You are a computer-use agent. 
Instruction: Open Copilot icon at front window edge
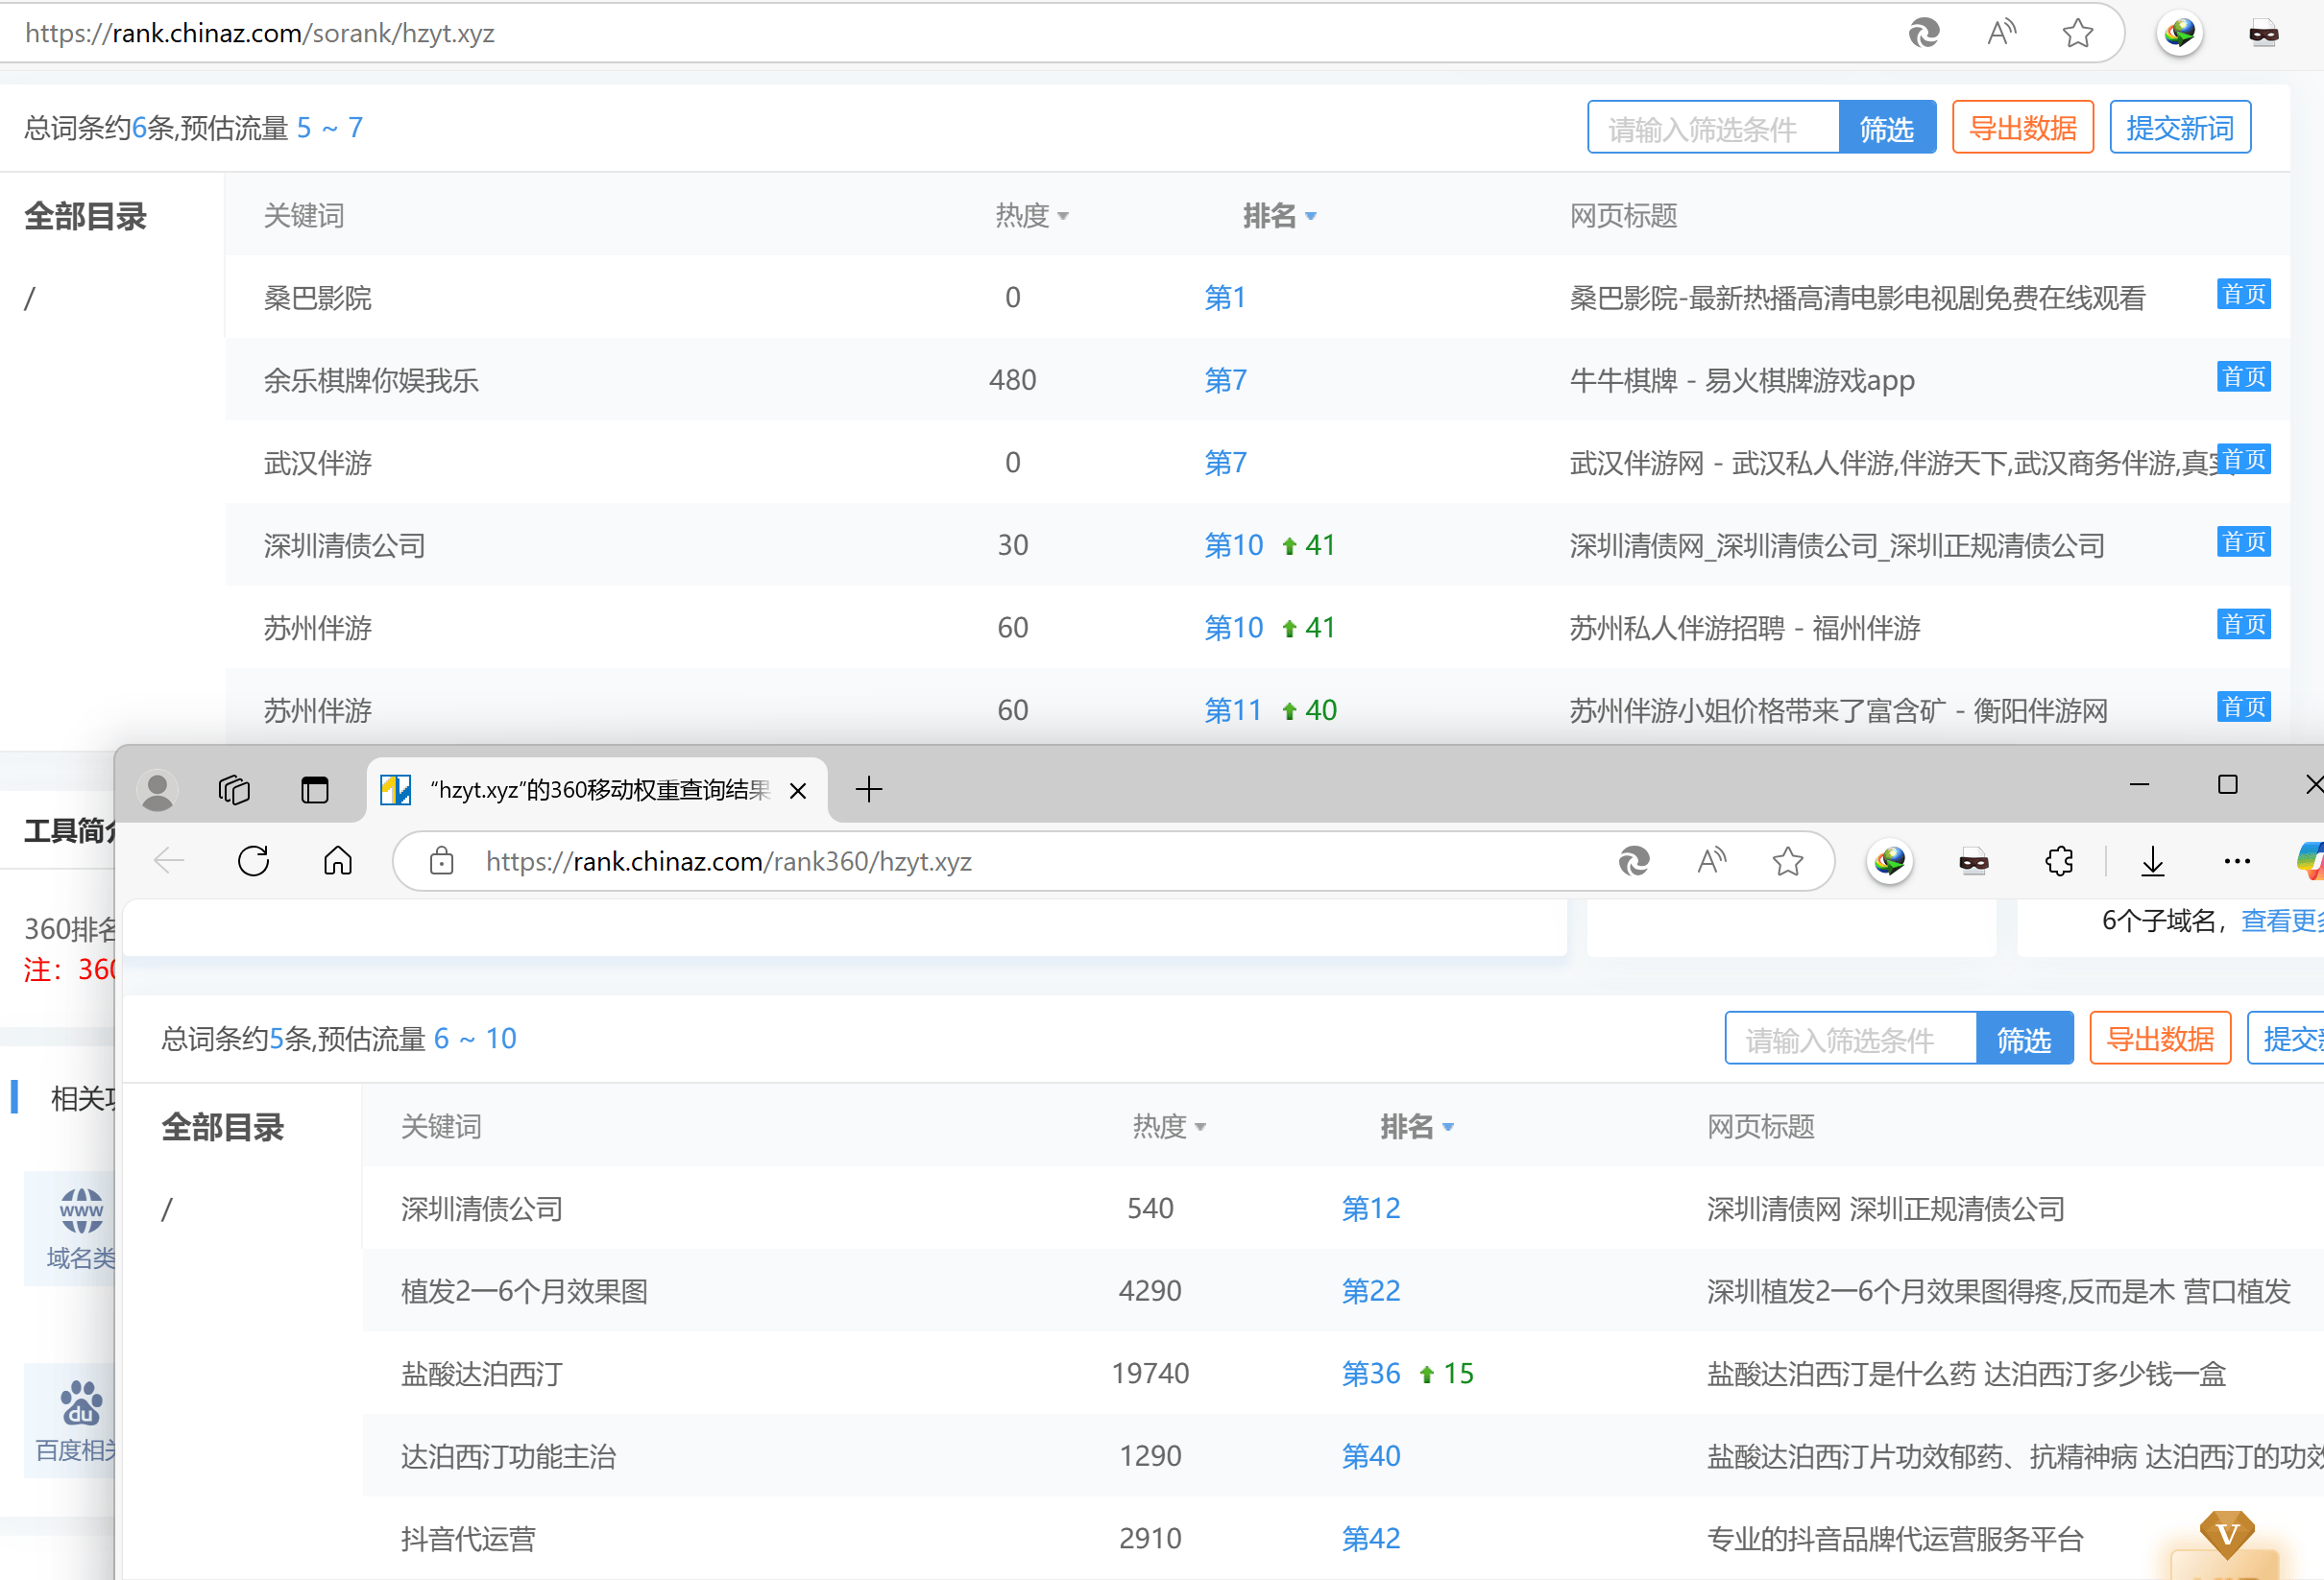coord(2311,861)
